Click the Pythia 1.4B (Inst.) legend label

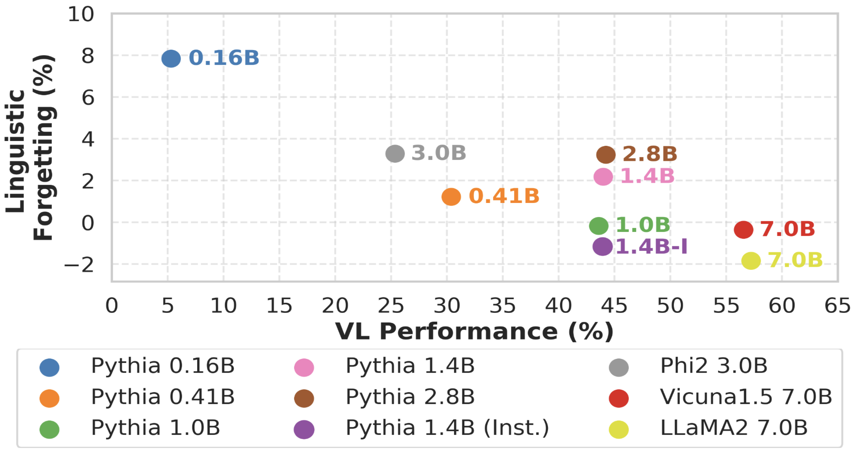point(448,428)
